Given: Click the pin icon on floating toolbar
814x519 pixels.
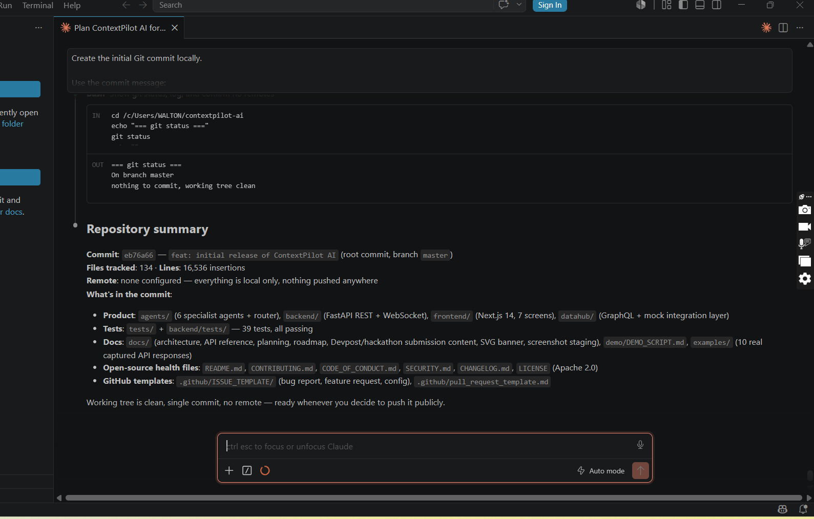Looking at the screenshot, I should point(802,197).
